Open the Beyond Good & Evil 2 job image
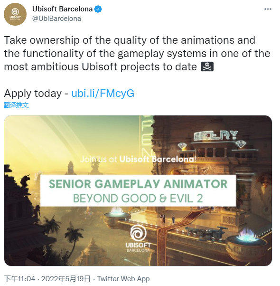This screenshot has height=286, width=280. pos(138,191)
